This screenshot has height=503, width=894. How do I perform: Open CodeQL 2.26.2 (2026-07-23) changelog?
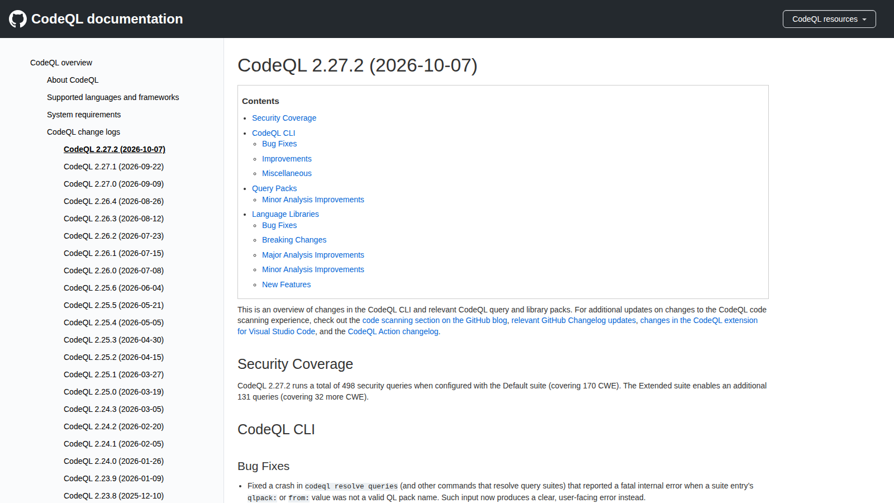[x=113, y=236]
